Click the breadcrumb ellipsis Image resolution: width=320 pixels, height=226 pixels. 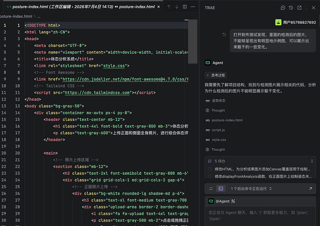tap(39, 16)
